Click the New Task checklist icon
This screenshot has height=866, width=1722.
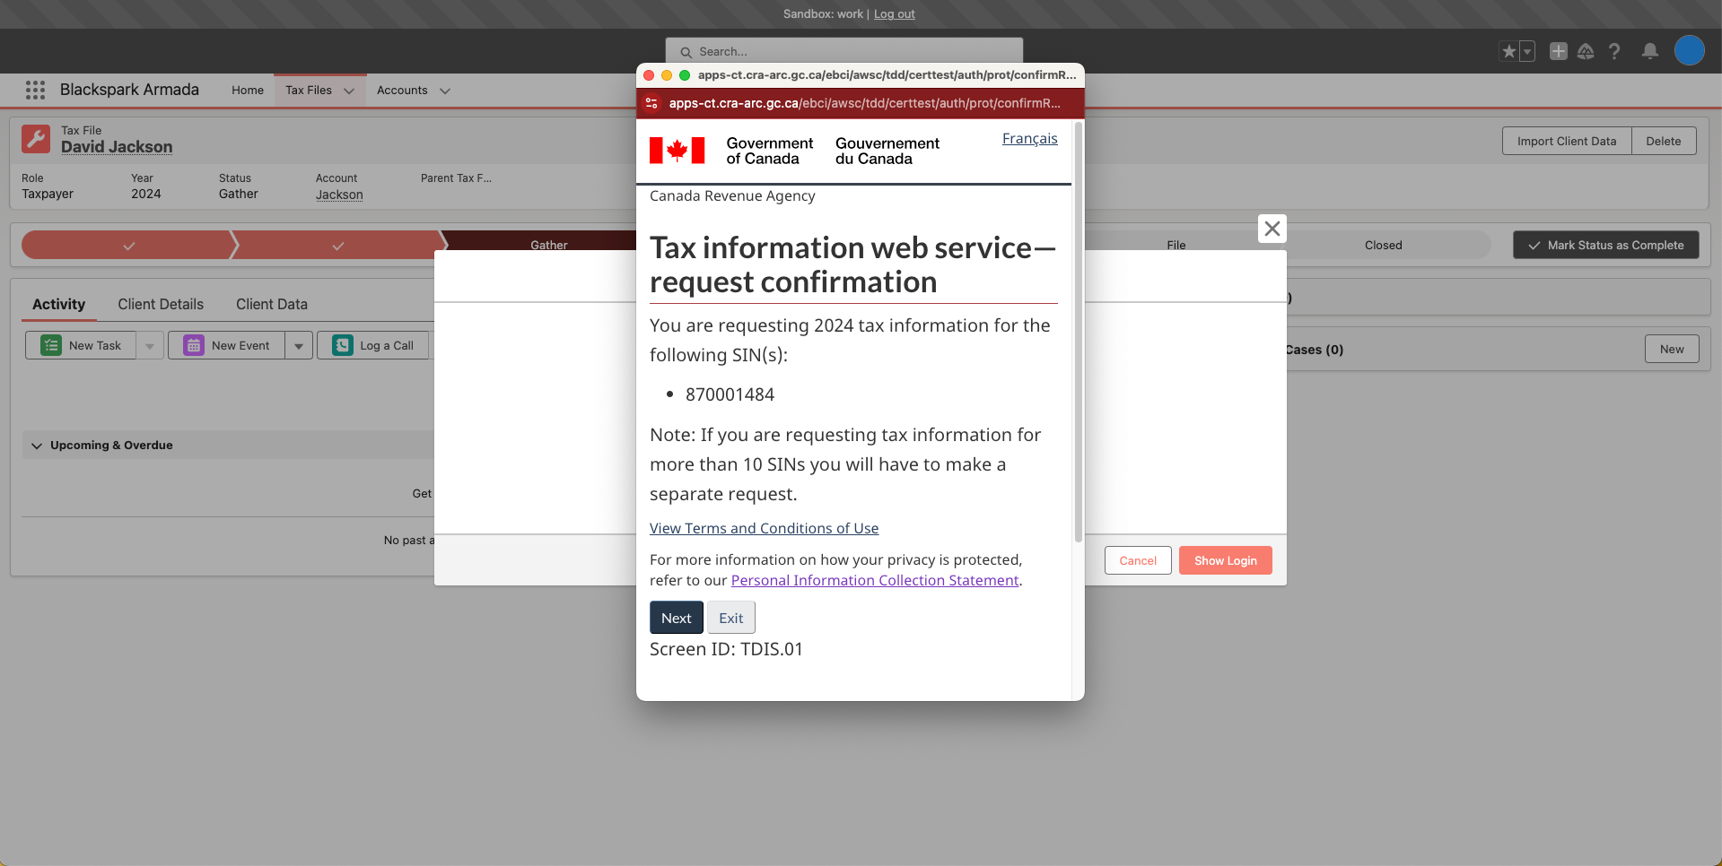[x=51, y=345]
